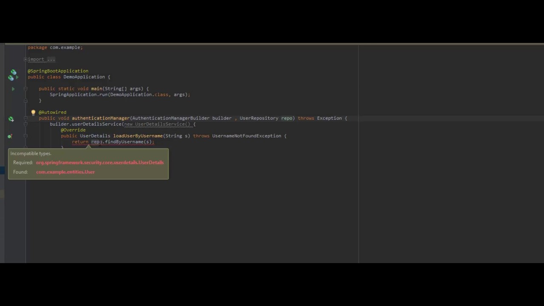Click the loadUserByUsername method name
Image resolution: width=544 pixels, height=306 pixels.
pos(138,136)
